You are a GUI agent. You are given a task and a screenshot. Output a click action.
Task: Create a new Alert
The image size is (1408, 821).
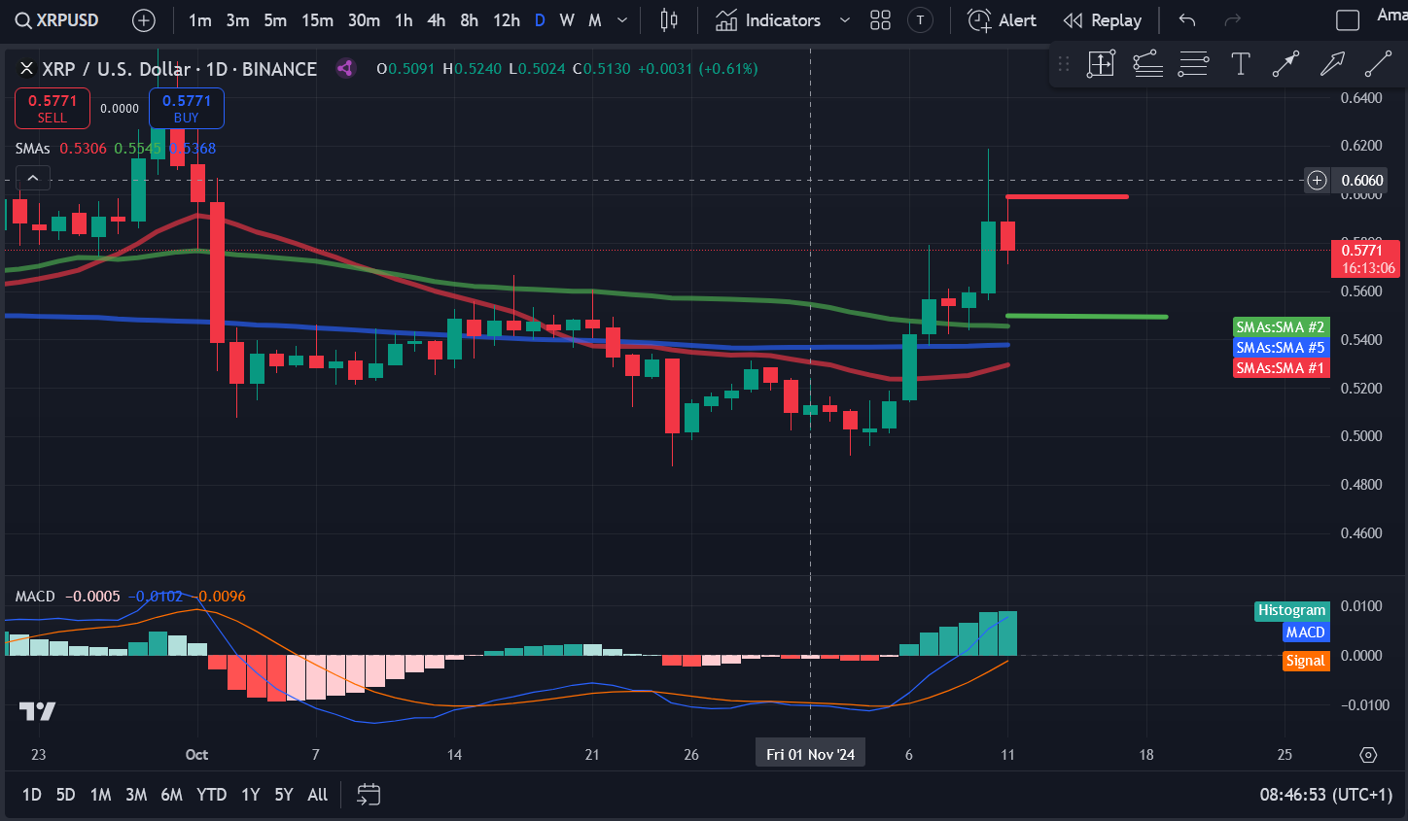(1003, 20)
